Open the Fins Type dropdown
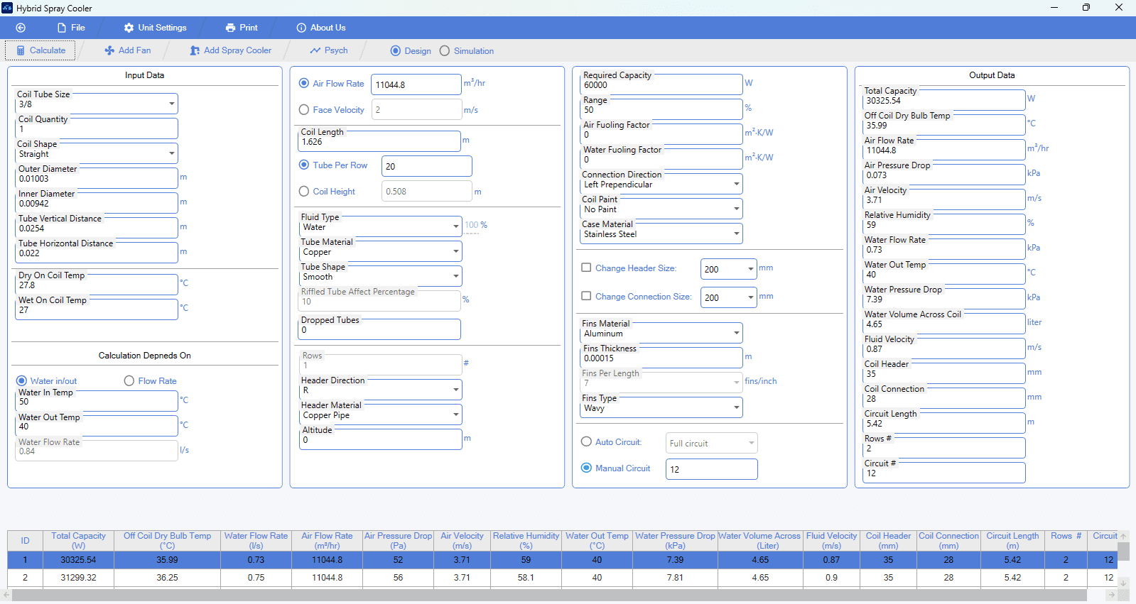The image size is (1136, 604). 661,408
